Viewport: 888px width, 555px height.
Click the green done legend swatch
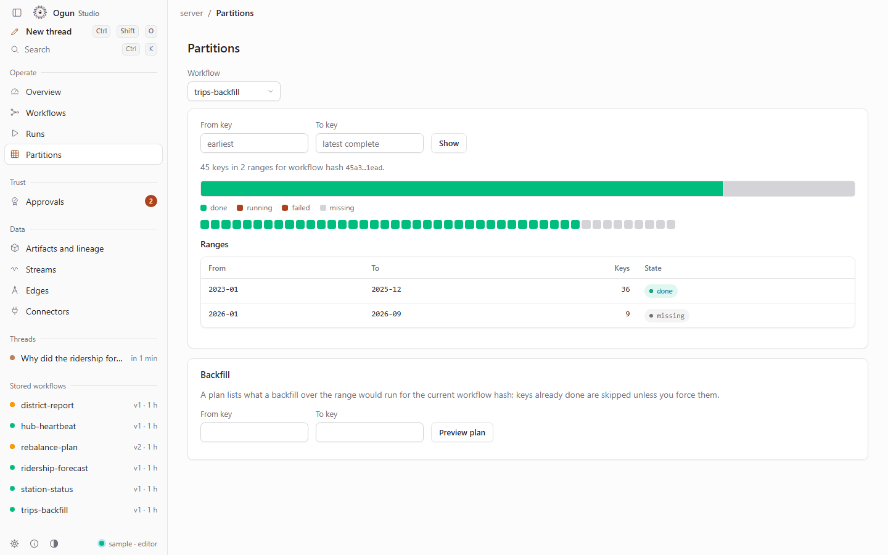[x=203, y=208]
